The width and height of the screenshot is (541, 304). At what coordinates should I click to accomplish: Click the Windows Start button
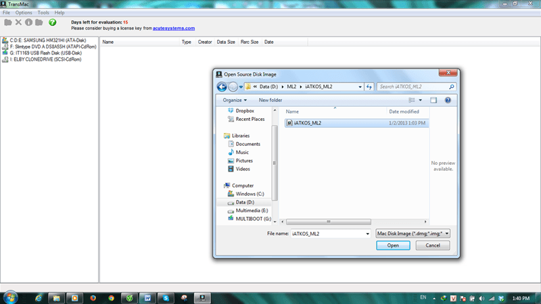(x=10, y=298)
